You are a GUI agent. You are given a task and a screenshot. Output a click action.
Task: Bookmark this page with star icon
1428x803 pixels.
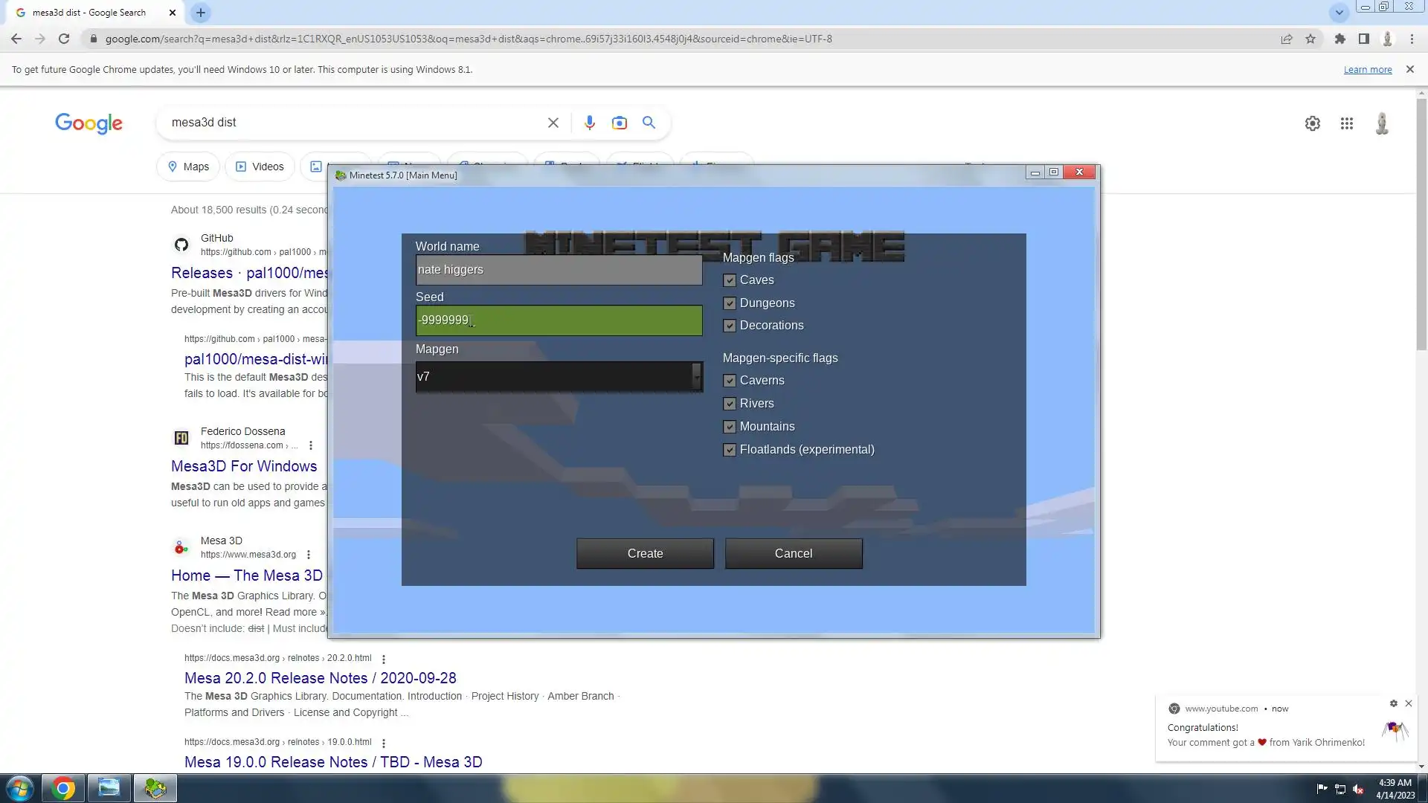[1310, 39]
